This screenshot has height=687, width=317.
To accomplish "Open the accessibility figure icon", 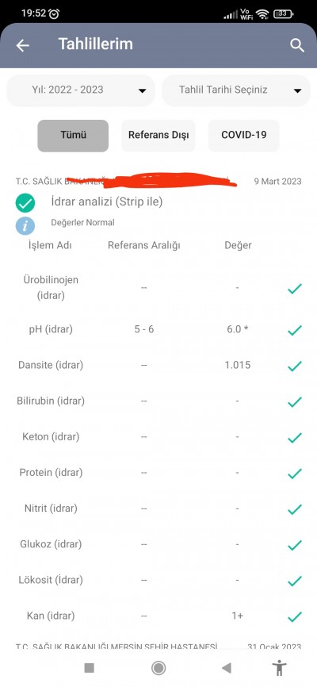I will (x=279, y=668).
